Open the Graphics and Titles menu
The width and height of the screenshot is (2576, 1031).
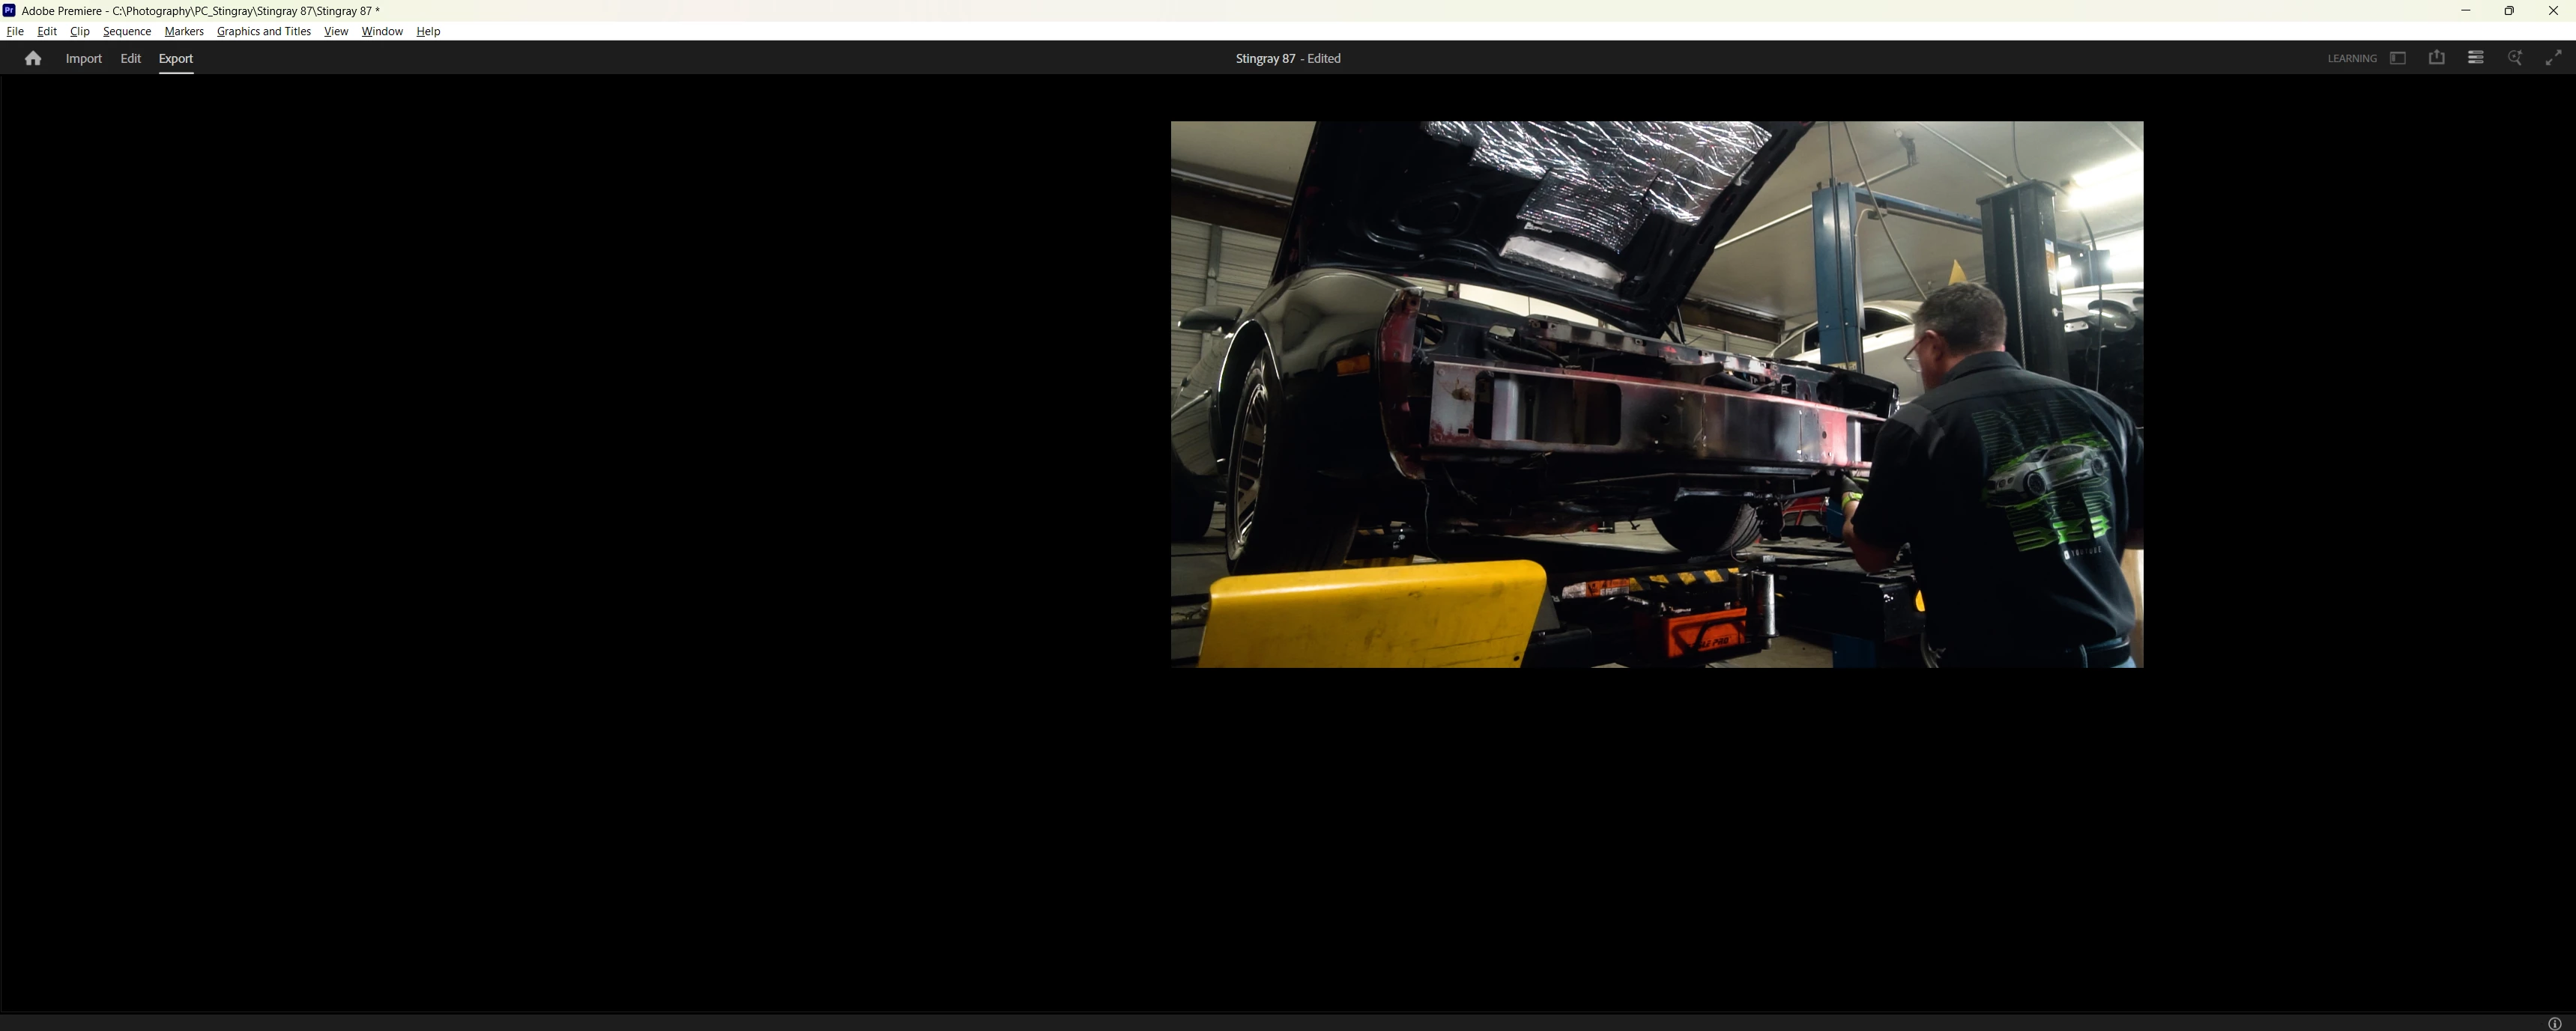pos(264,31)
